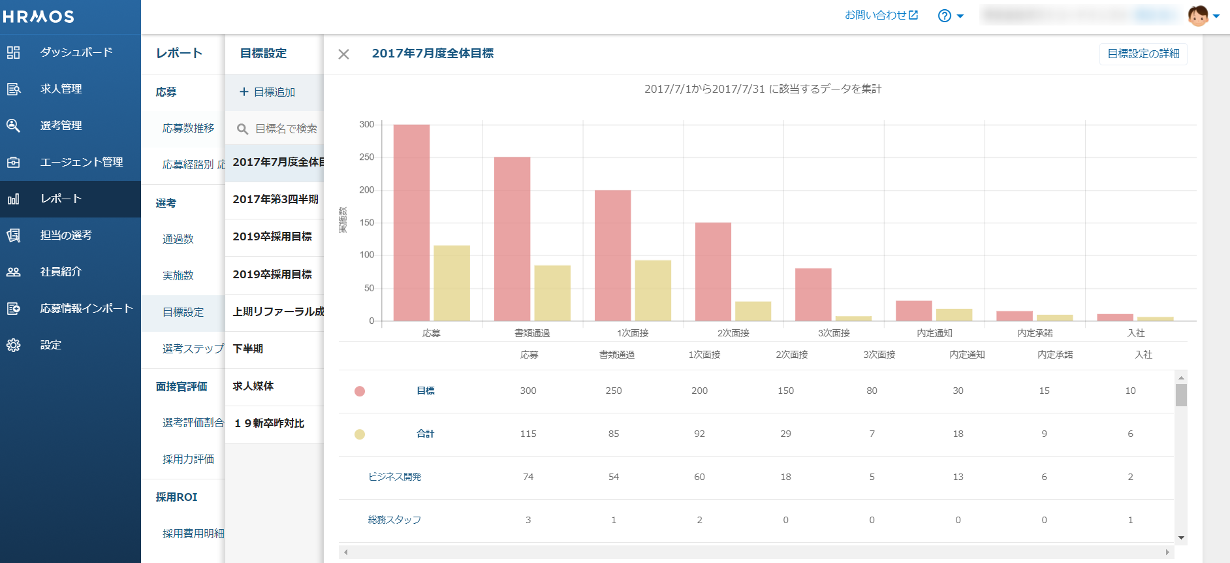Viewport: 1230px width, 563px height.
Task: Select the 2017年7月度全体目標 goal in list
Action: 275,163
